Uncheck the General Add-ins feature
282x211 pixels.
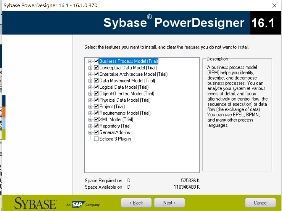coord(96,132)
